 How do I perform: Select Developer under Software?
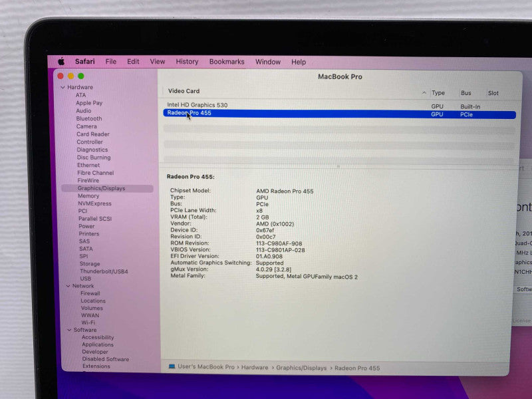click(x=95, y=352)
